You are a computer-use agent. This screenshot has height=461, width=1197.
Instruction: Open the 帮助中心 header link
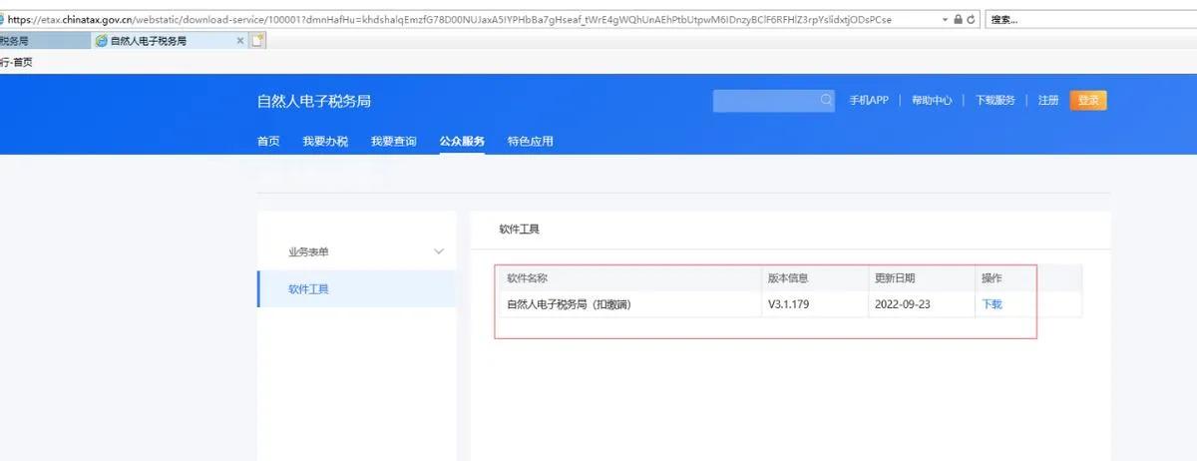coord(932,100)
